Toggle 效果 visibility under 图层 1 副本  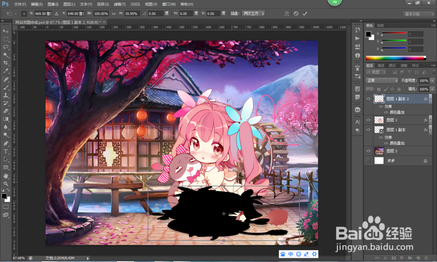(x=381, y=137)
